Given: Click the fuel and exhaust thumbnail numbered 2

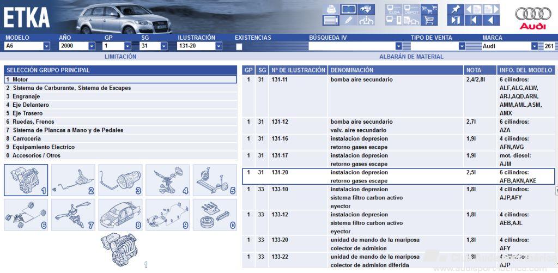Looking at the screenshot, I should [x=74, y=180].
